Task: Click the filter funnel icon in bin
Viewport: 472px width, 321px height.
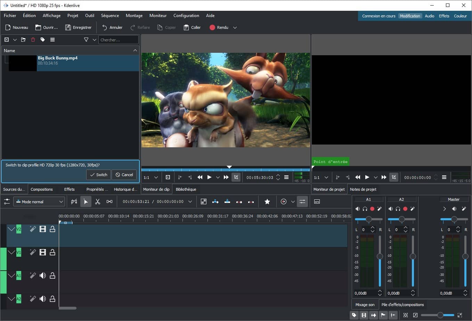Action: (x=86, y=40)
